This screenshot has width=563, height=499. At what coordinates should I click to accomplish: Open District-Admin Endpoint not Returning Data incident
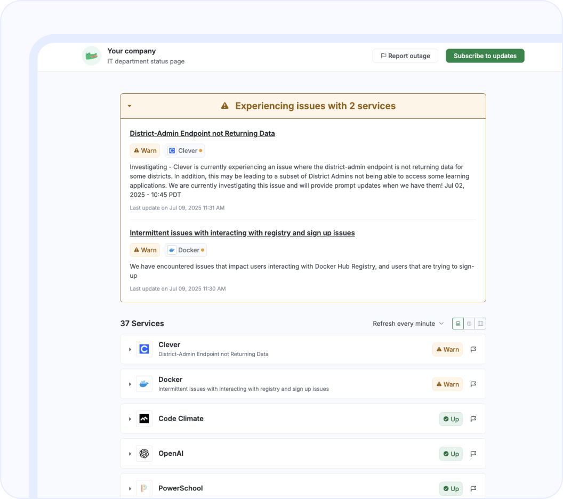pyautogui.click(x=202, y=133)
